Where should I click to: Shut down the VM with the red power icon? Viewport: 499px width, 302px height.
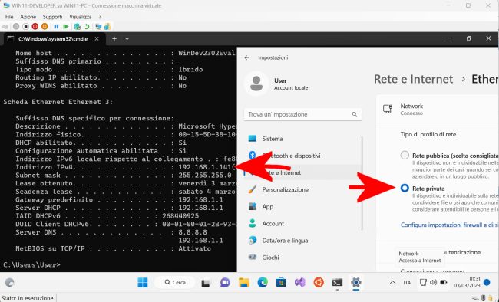(x=35, y=26)
